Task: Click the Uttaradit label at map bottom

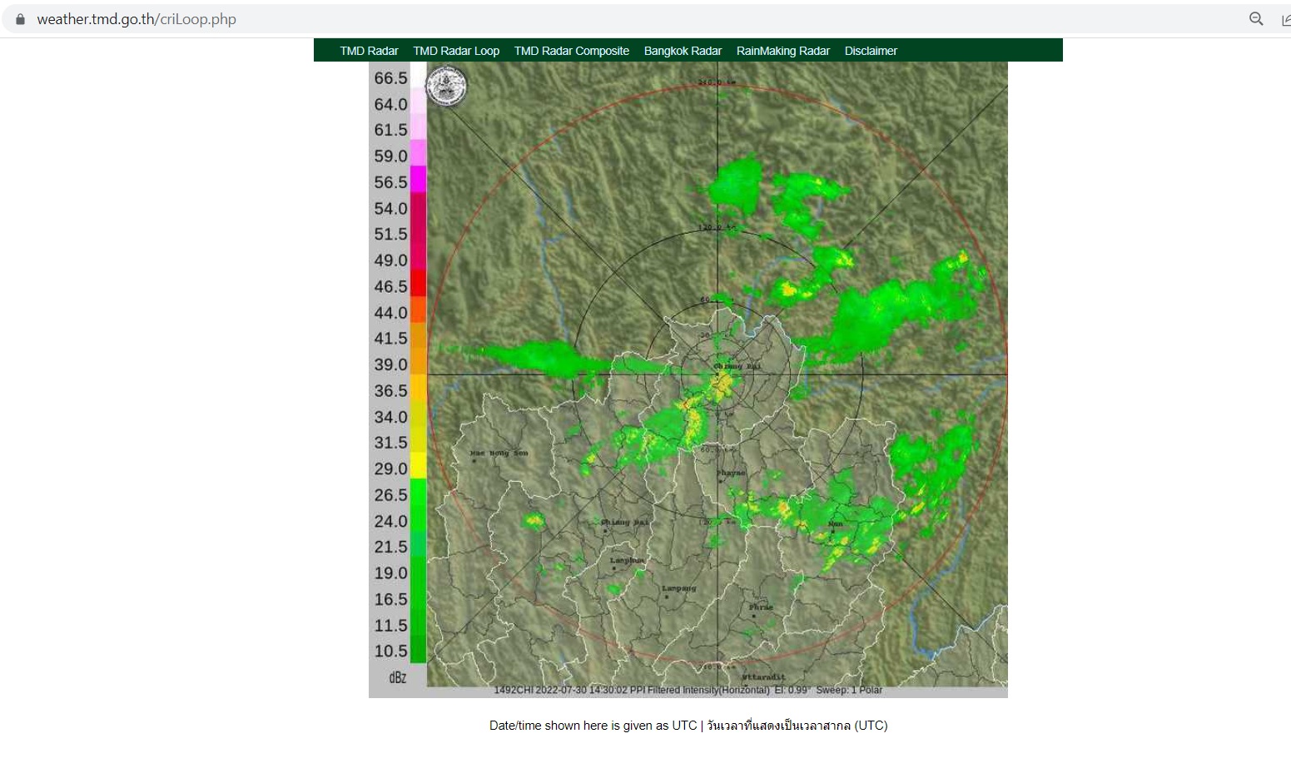Action: [762, 677]
